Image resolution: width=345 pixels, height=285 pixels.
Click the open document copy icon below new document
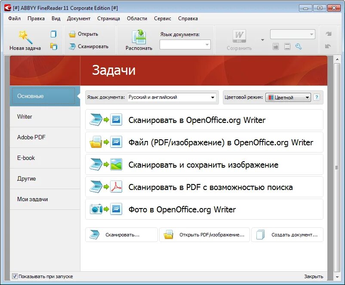53,46
